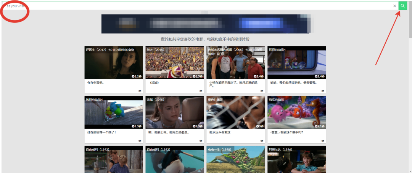
Task: Click the eye icon under '妈妈，我们必须找到他' caption
Action: [x=323, y=91]
